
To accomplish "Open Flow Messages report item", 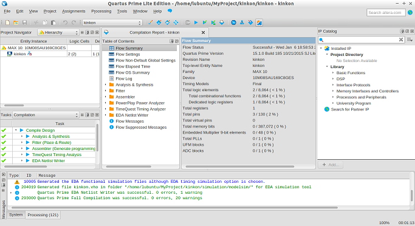I will pos(129,122).
